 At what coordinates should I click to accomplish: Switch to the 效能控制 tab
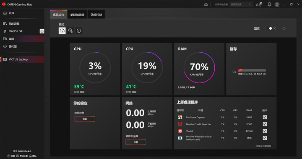[96, 15]
